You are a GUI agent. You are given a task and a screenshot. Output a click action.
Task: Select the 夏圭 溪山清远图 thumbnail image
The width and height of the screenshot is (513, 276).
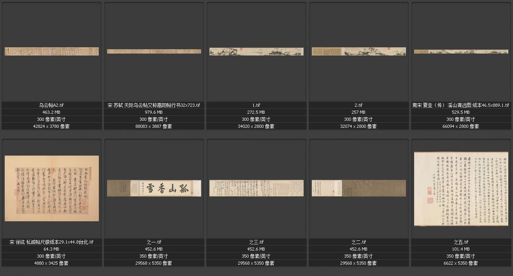click(461, 52)
